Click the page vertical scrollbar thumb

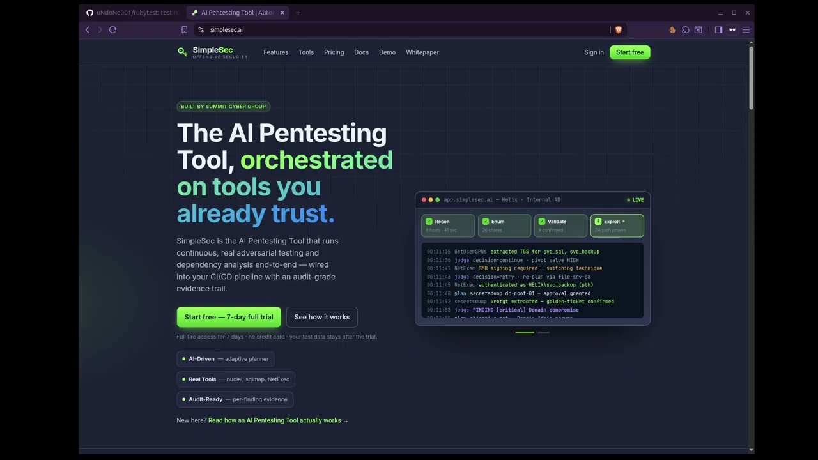point(751,78)
